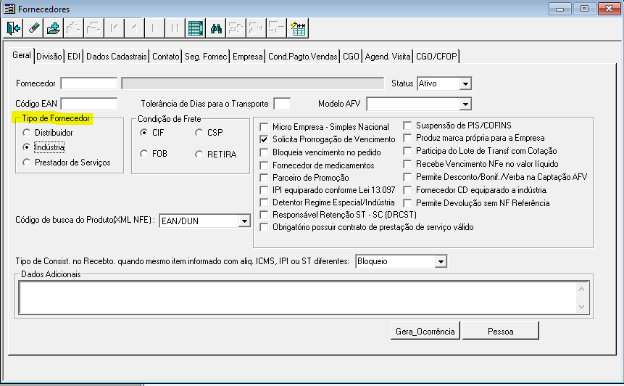The image size is (624, 386).
Task: Enable Permite Devolução sem NF Referência
Action: coord(407,203)
